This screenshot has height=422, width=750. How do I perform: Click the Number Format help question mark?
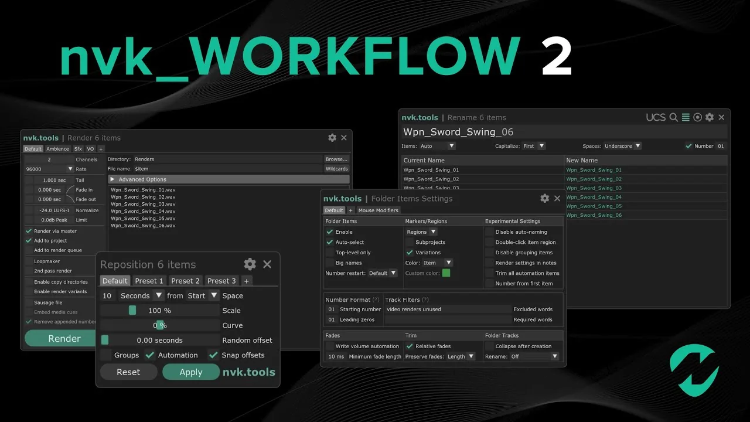[x=377, y=300]
